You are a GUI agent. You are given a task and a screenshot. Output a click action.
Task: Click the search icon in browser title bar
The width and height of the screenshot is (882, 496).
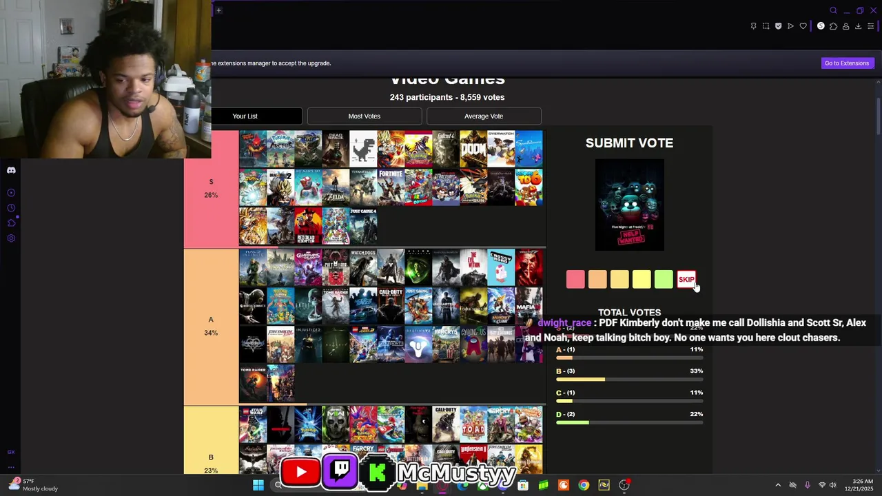(833, 10)
